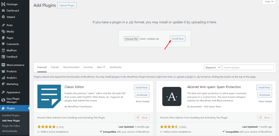Click 'Last Updated: 1 month ago' text
Screen dimensions: 279x136
[257, 127]
